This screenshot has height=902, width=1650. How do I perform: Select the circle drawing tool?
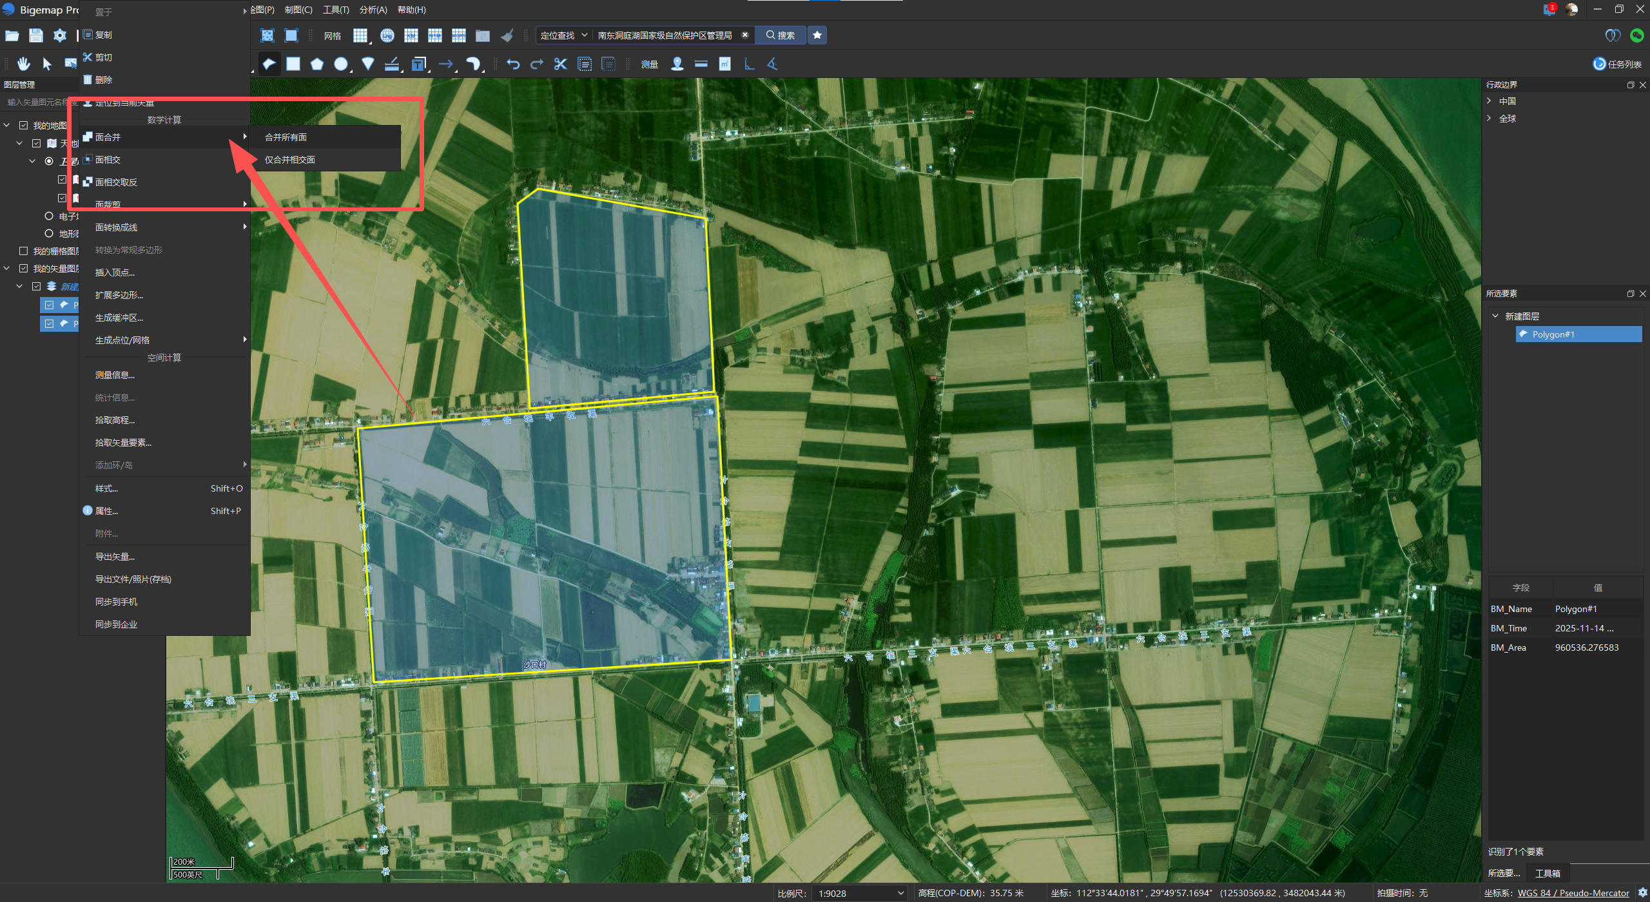click(x=341, y=64)
